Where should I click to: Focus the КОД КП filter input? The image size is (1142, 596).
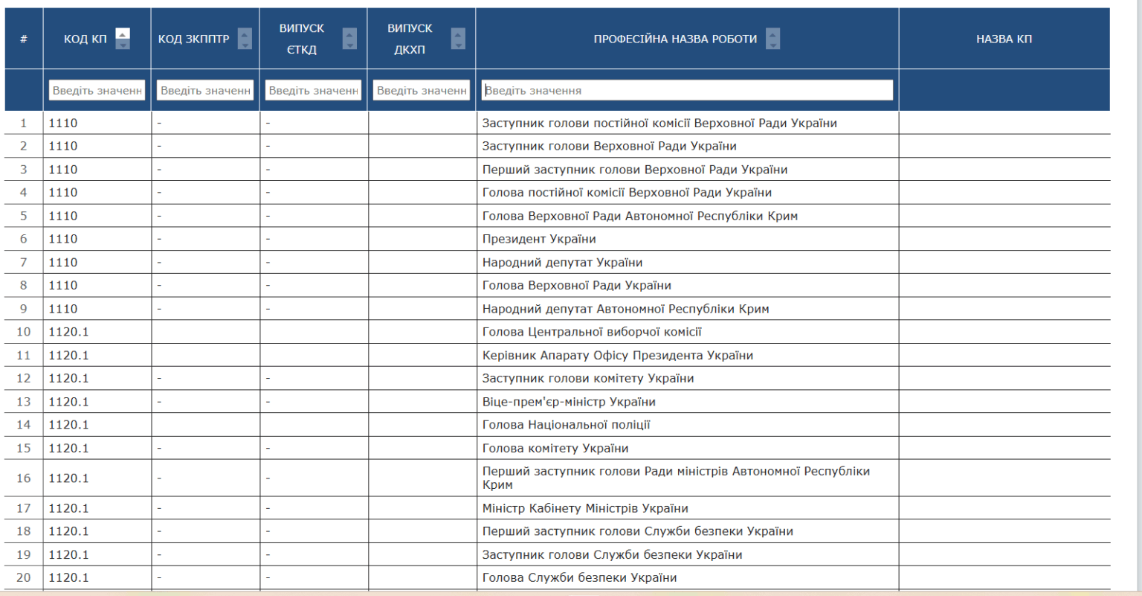click(x=97, y=90)
